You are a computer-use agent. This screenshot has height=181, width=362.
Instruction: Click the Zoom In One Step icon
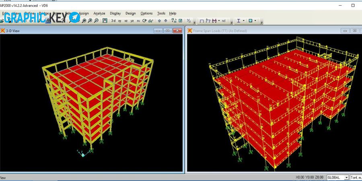(x=90, y=21)
